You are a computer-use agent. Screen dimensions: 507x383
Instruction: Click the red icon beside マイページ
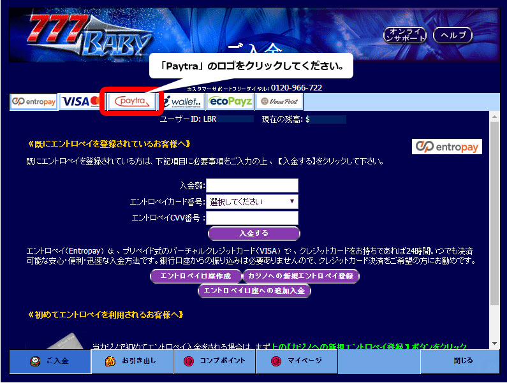pyautogui.click(x=276, y=361)
